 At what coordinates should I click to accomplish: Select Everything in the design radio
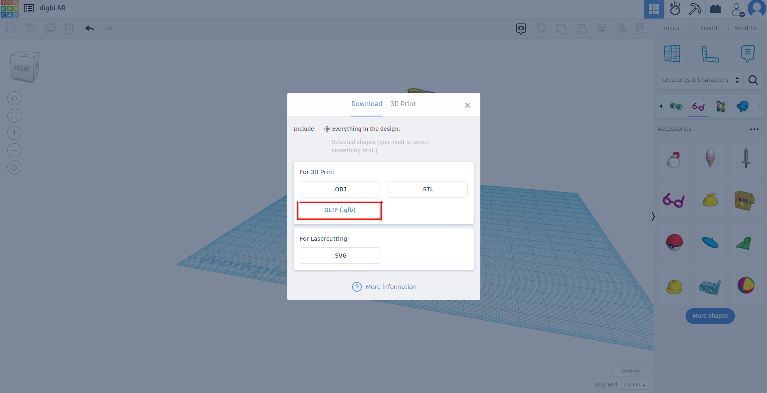pyautogui.click(x=327, y=129)
